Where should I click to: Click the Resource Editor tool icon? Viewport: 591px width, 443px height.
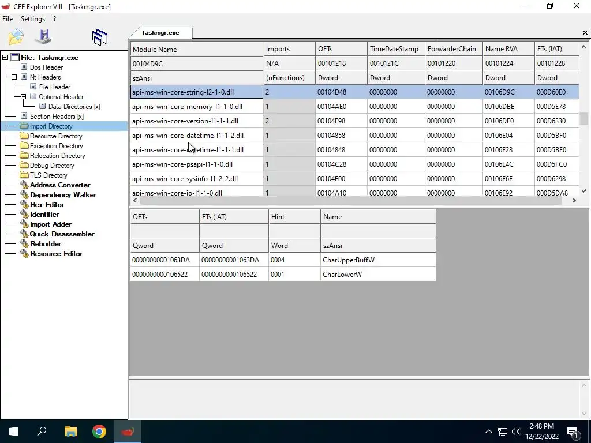[24, 253]
